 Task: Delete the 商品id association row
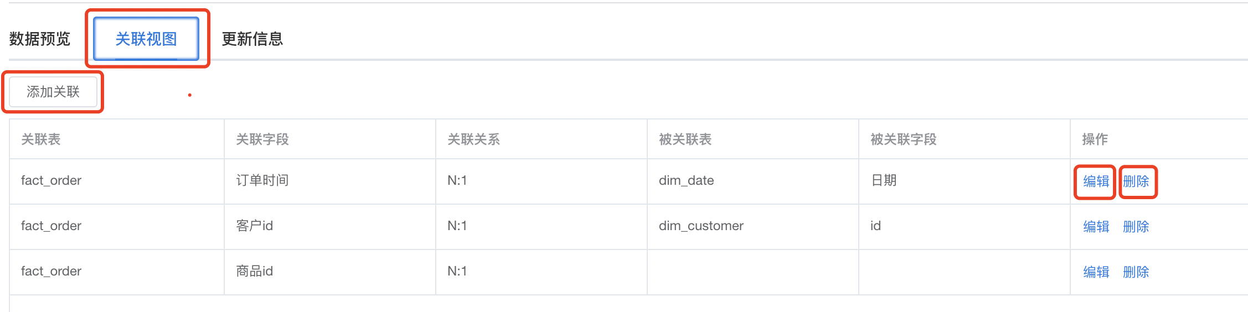pyautogui.click(x=1136, y=272)
